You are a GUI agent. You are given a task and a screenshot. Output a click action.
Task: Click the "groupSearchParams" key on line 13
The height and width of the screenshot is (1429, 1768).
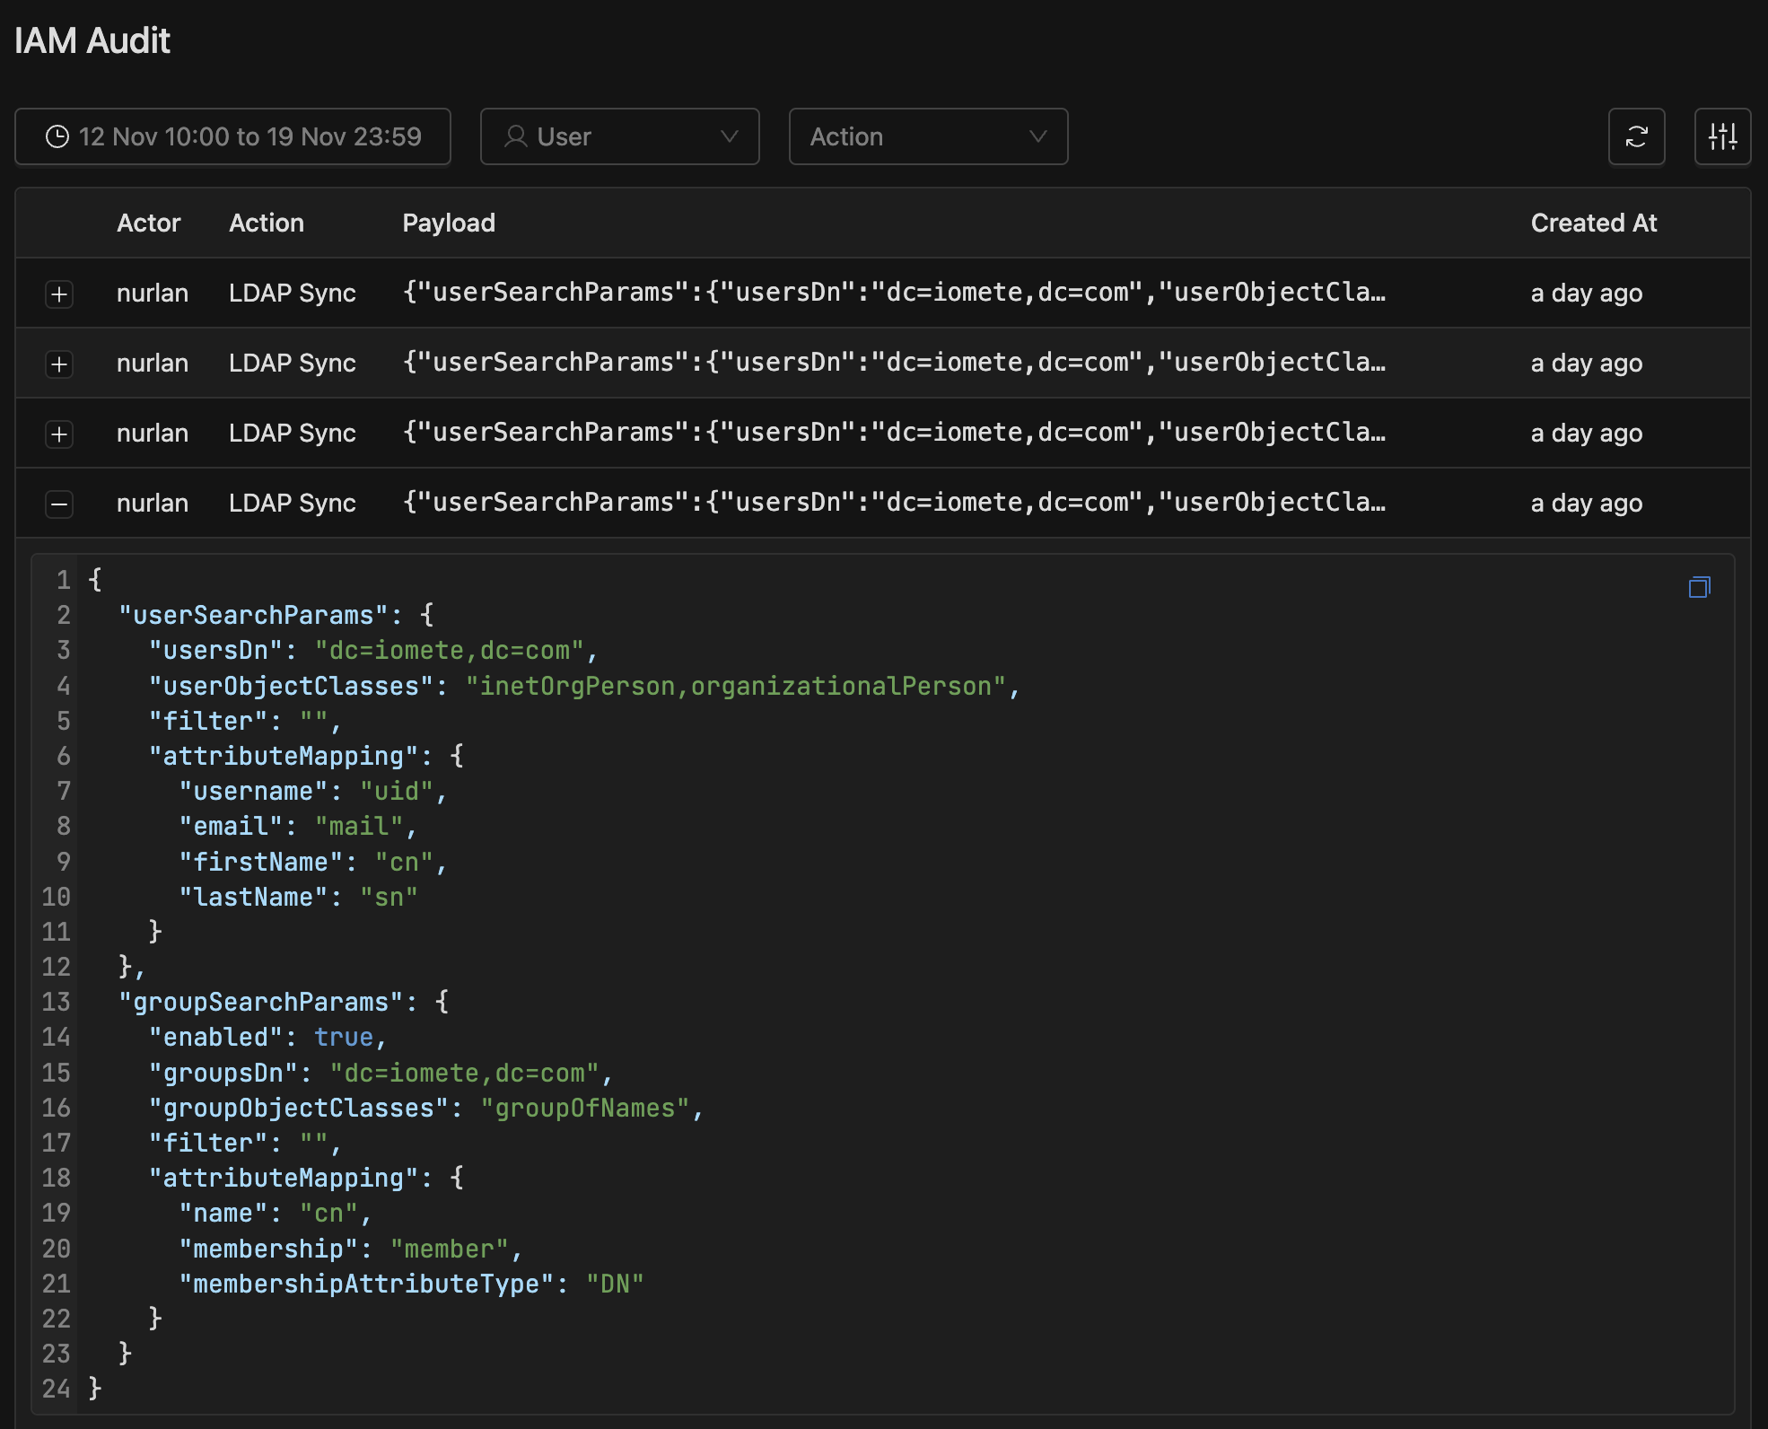pyautogui.click(x=261, y=1002)
